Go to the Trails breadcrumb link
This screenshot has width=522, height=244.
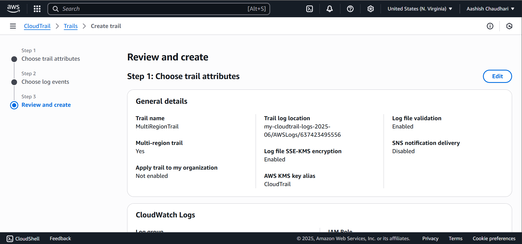[71, 26]
